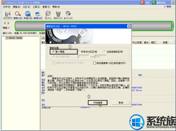Select Currently Selected Area (当前选择的区域) radio
This screenshot has height=131, width=176.
point(105,52)
